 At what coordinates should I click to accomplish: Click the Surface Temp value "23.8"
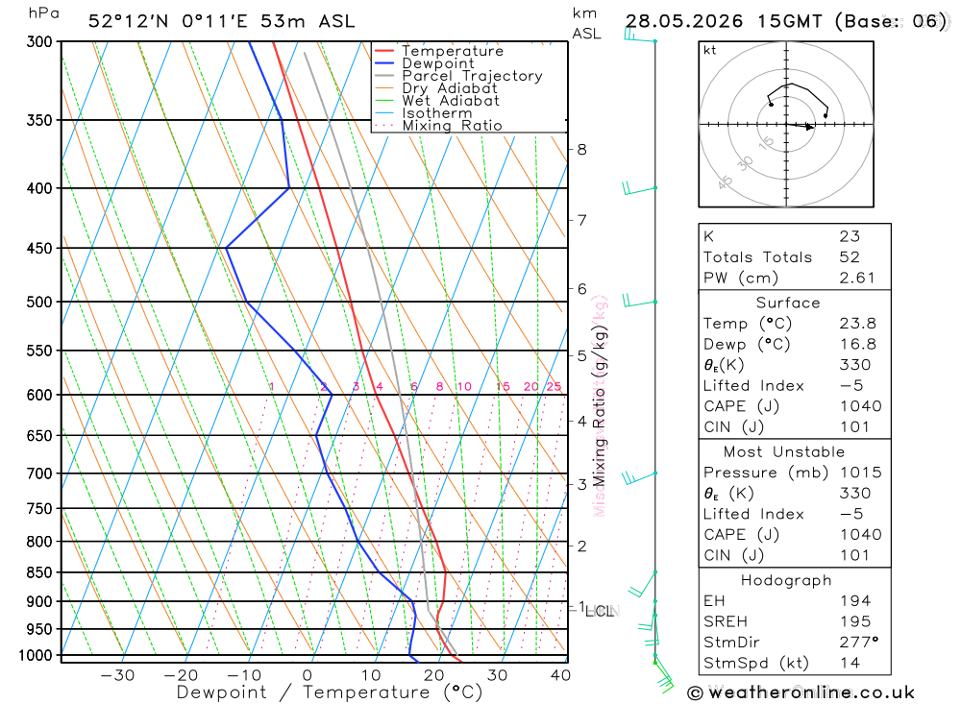[857, 324]
